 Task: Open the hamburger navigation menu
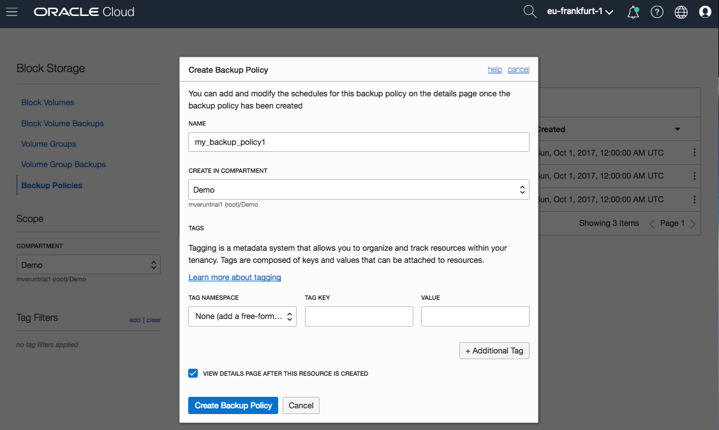(11, 12)
